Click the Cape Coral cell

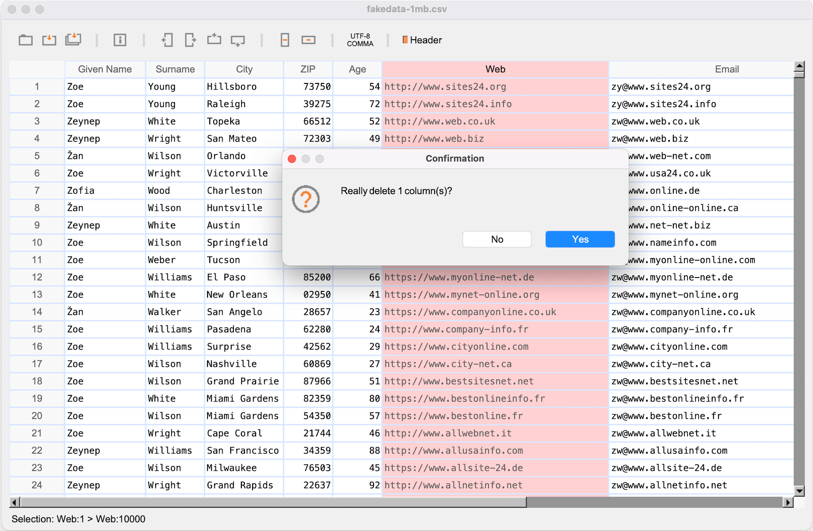pyautogui.click(x=244, y=433)
